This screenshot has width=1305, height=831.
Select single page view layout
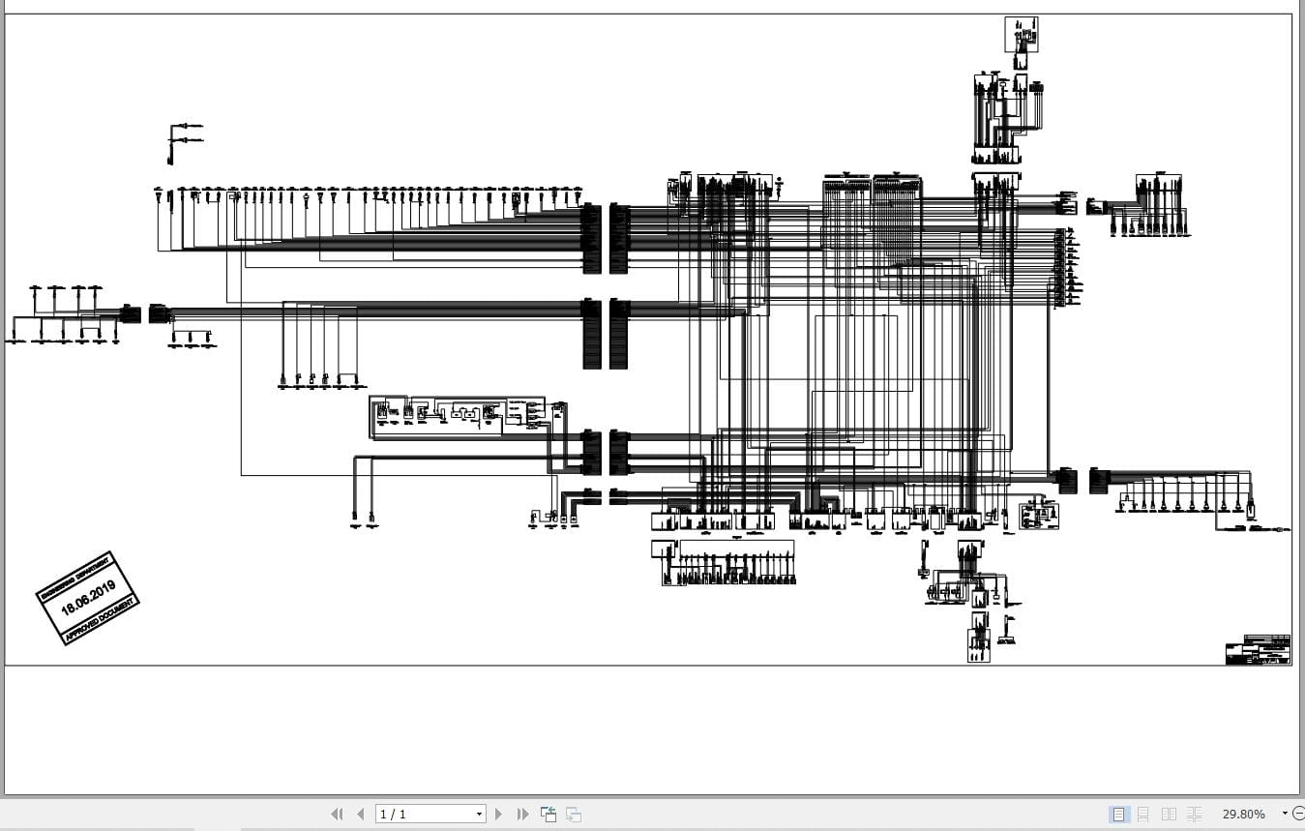(x=1118, y=815)
